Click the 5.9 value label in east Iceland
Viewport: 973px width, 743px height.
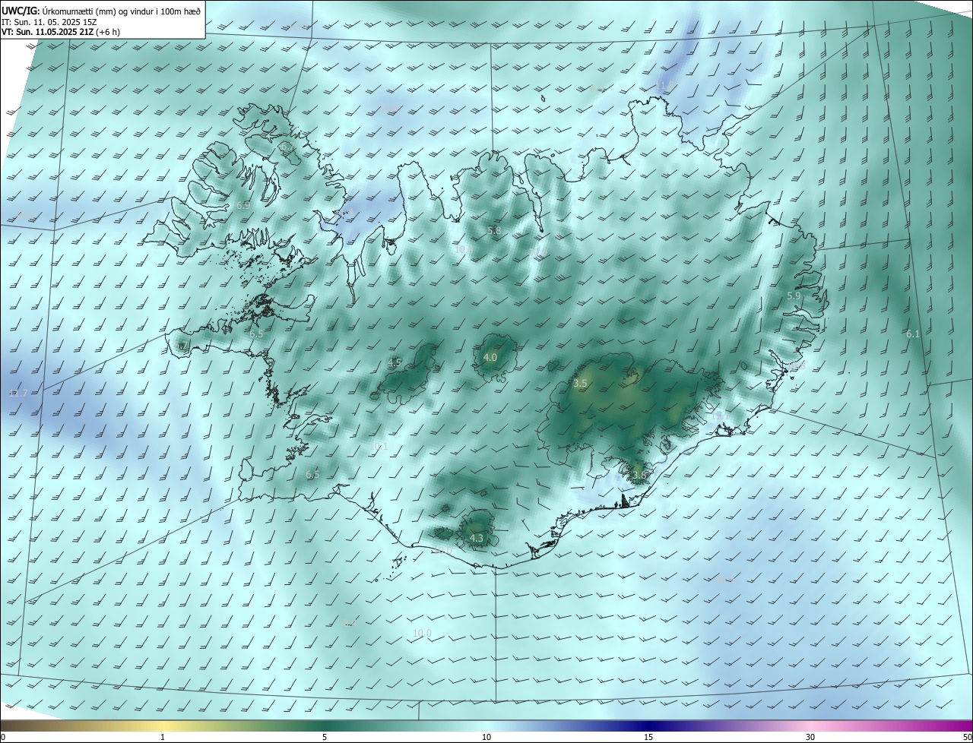[794, 296]
